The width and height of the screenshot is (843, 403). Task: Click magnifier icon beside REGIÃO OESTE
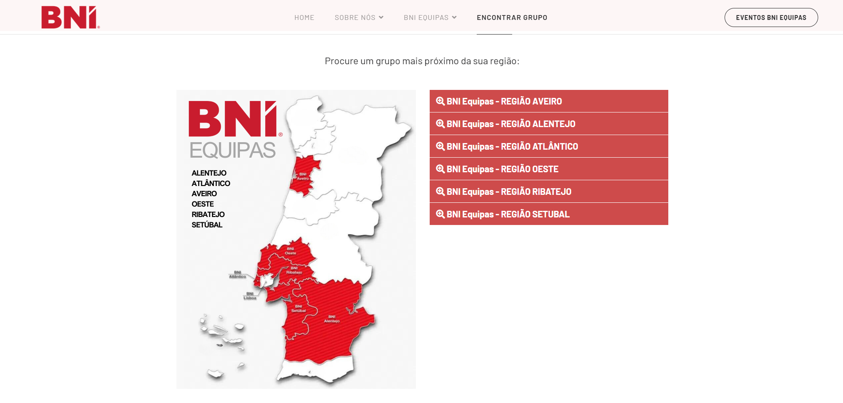click(x=440, y=169)
